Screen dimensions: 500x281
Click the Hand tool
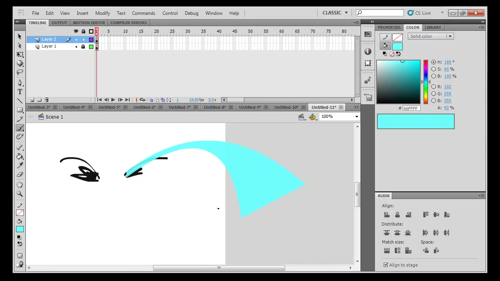click(x=20, y=184)
